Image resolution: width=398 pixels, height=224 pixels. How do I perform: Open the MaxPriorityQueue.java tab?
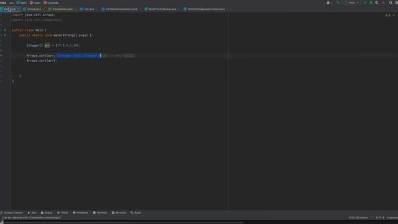point(162,9)
